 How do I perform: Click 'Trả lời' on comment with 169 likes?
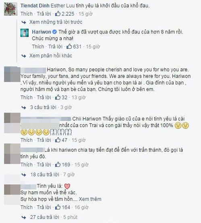click(x=44, y=165)
